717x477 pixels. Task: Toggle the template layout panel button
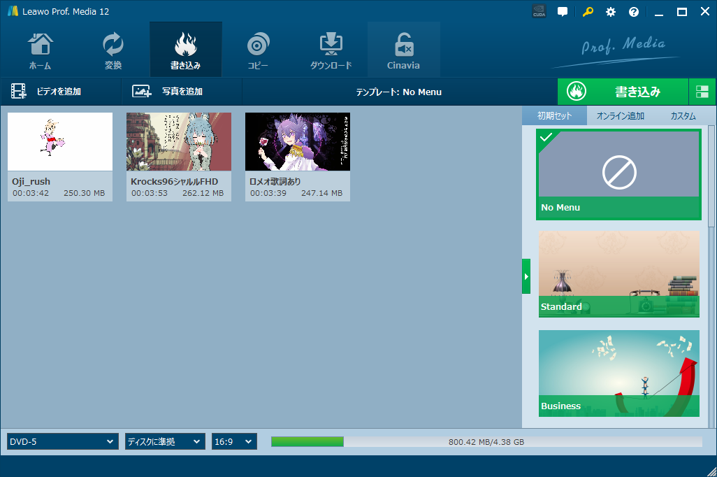tap(702, 92)
